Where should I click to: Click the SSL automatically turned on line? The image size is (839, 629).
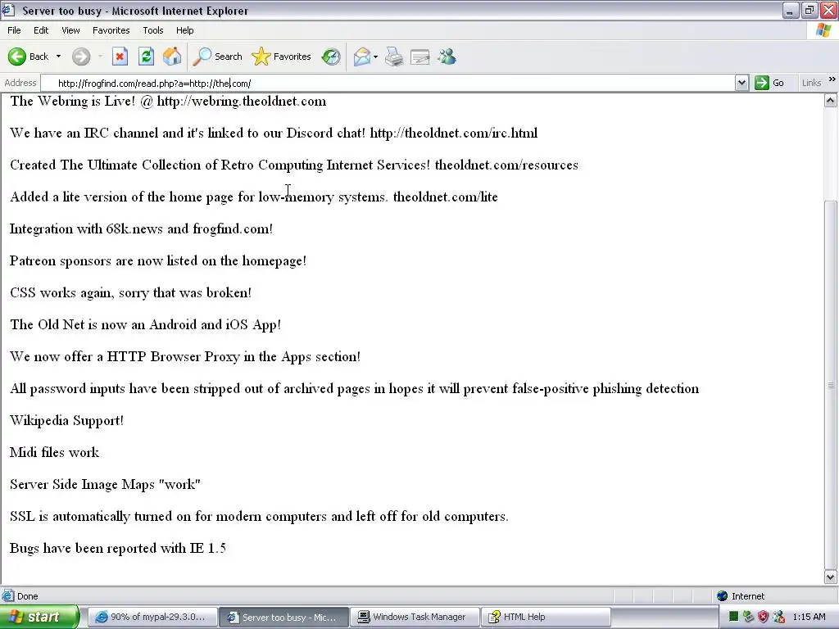click(x=259, y=516)
